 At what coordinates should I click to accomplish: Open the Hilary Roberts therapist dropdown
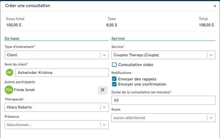point(57,107)
